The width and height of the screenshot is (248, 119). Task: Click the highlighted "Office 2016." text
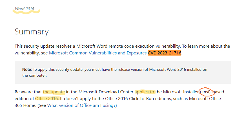[47, 99]
